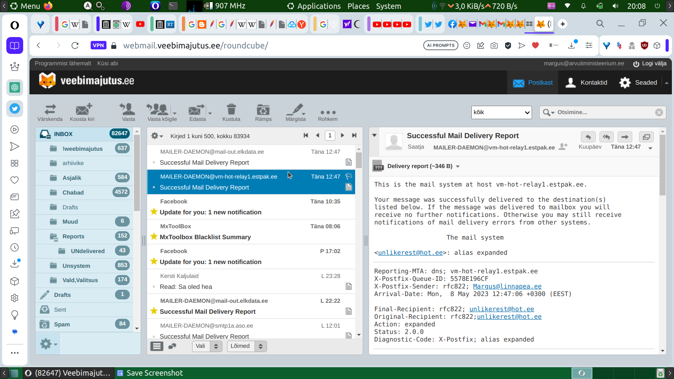
Task: Toggle the red heart bookmark in address bar
Action: point(535,45)
